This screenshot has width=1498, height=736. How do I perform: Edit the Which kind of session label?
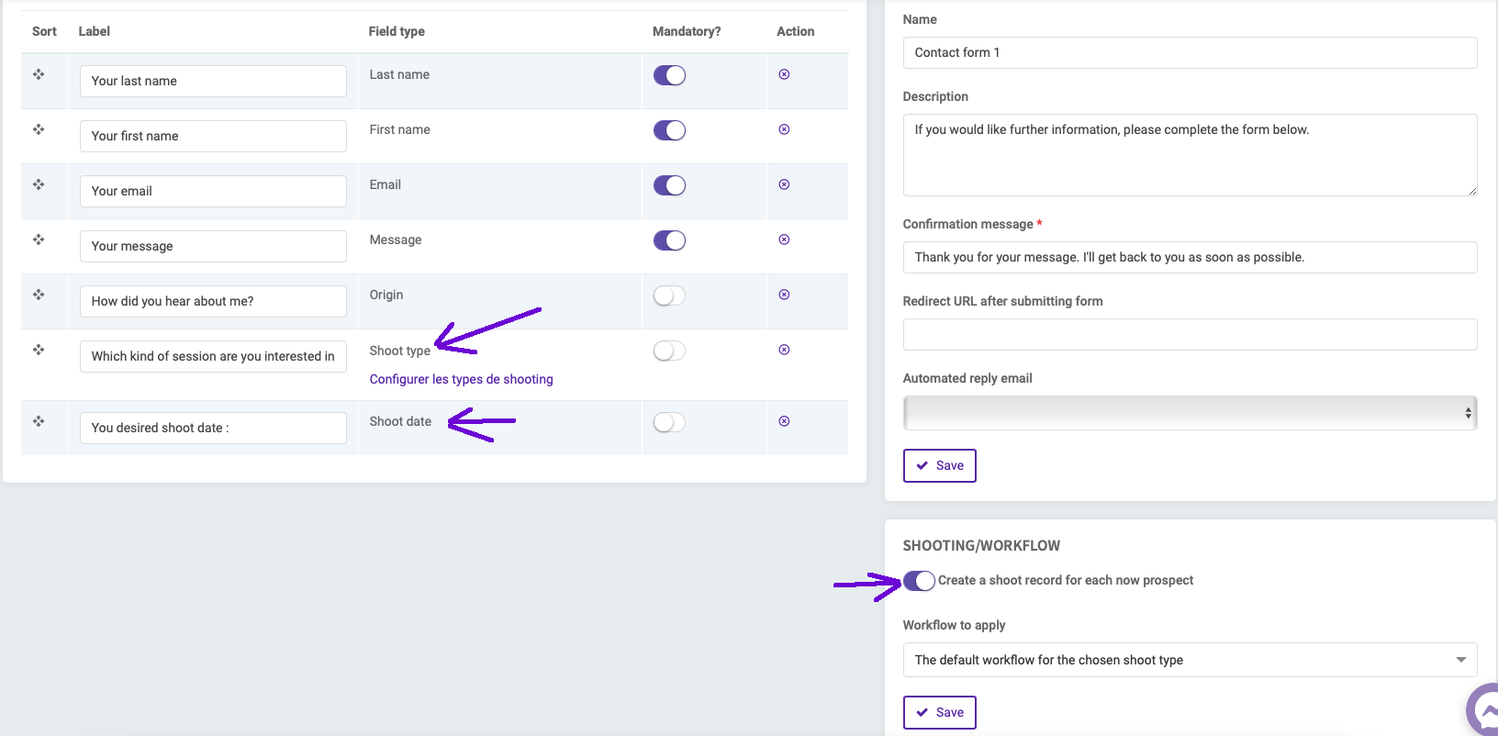point(213,356)
